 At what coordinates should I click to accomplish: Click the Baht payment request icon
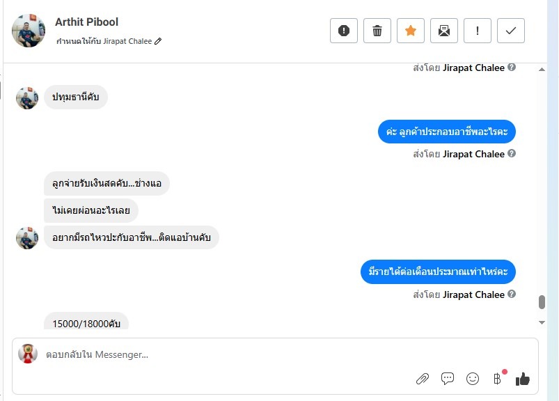coord(497,379)
